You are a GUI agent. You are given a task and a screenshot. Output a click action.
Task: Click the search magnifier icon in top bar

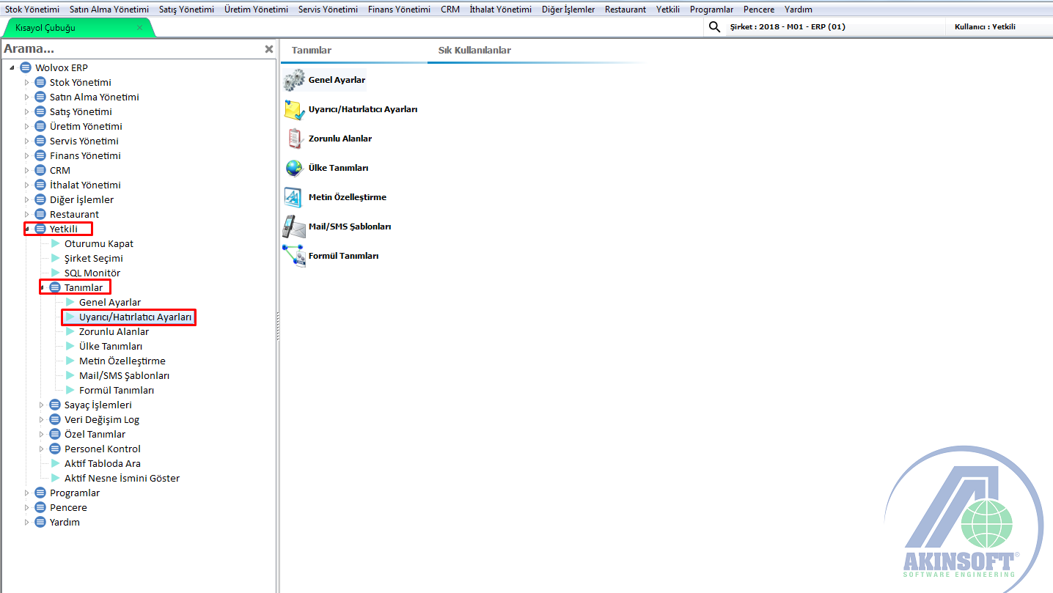click(x=714, y=28)
